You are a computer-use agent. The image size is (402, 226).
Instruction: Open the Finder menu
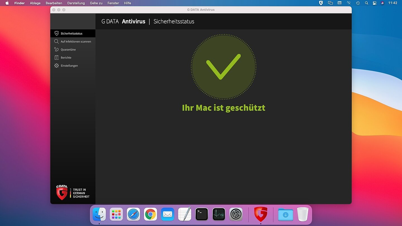click(20, 3)
